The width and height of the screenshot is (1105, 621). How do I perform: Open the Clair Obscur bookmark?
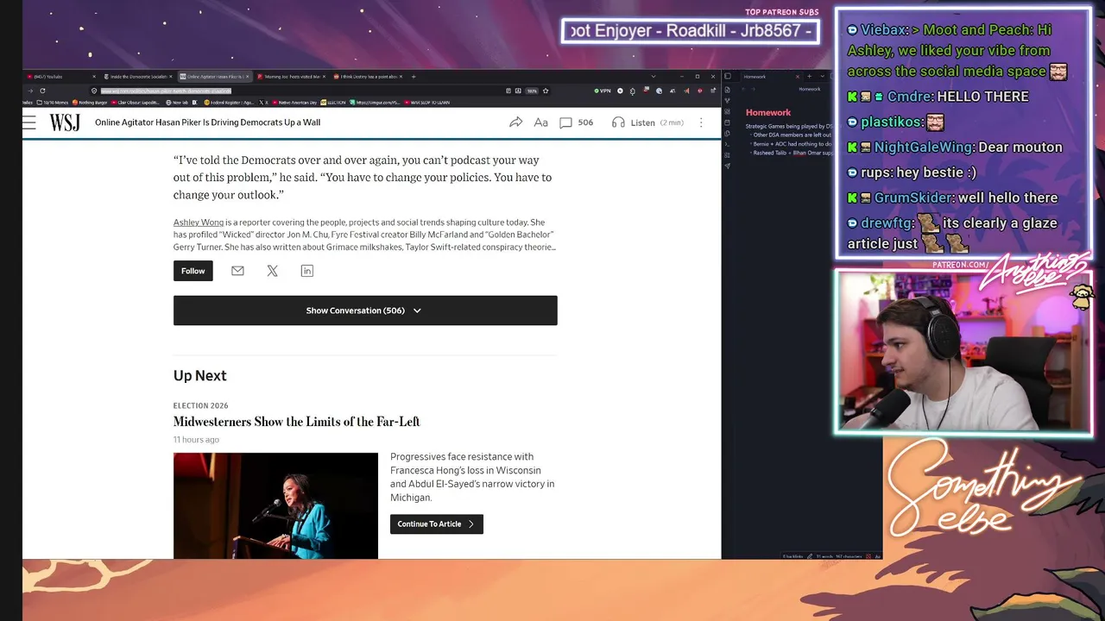pyautogui.click(x=136, y=103)
